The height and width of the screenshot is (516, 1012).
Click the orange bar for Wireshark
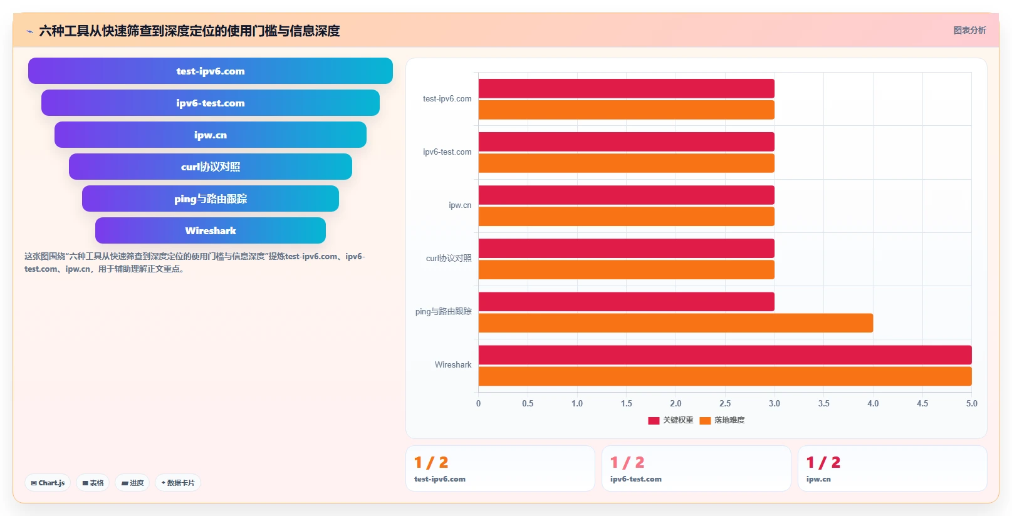[725, 376]
